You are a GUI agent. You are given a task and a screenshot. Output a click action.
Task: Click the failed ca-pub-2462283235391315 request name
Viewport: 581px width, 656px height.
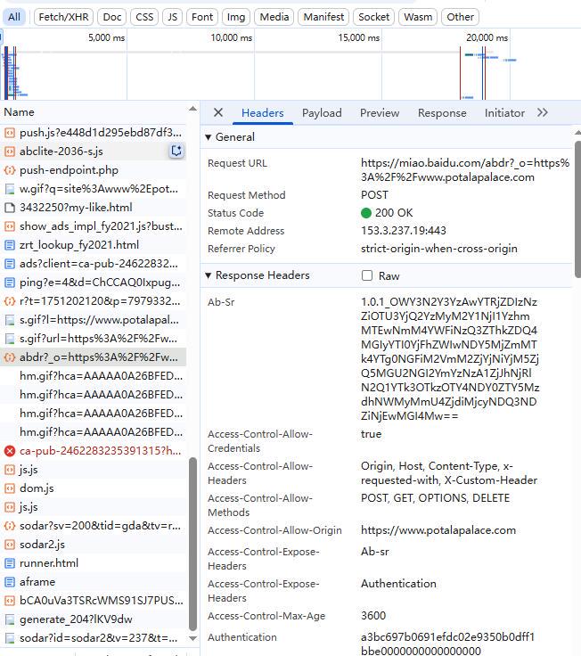pos(101,451)
